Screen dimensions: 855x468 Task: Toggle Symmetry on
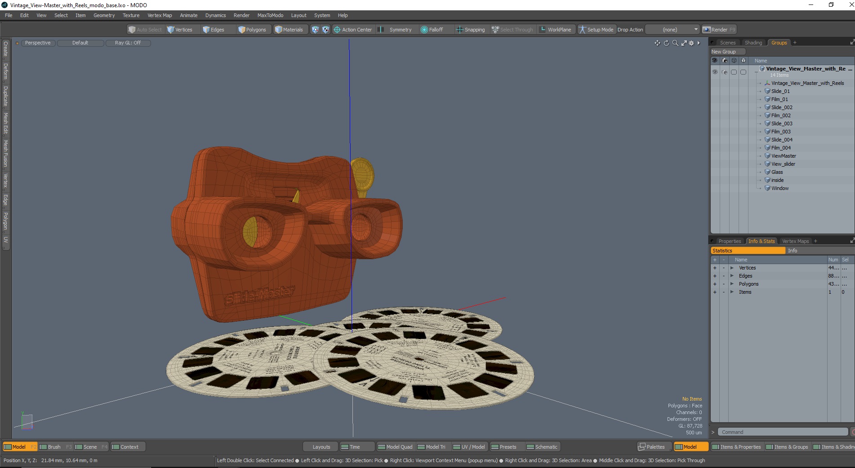(x=395, y=30)
